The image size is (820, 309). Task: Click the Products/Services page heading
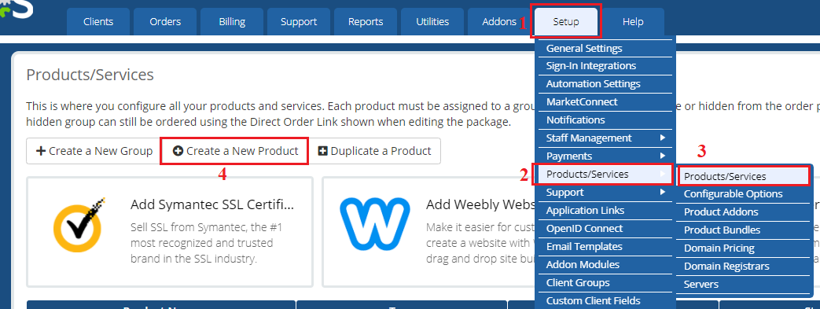coord(90,75)
